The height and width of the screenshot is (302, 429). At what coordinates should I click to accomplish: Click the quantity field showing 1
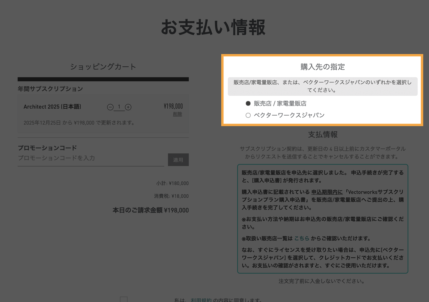(119, 107)
